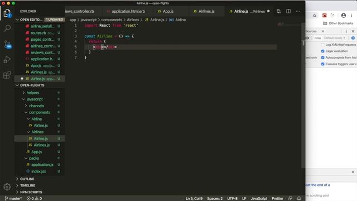This screenshot has width=357, height=201.
Task: Open Run and Debug view
Action: 7,60
